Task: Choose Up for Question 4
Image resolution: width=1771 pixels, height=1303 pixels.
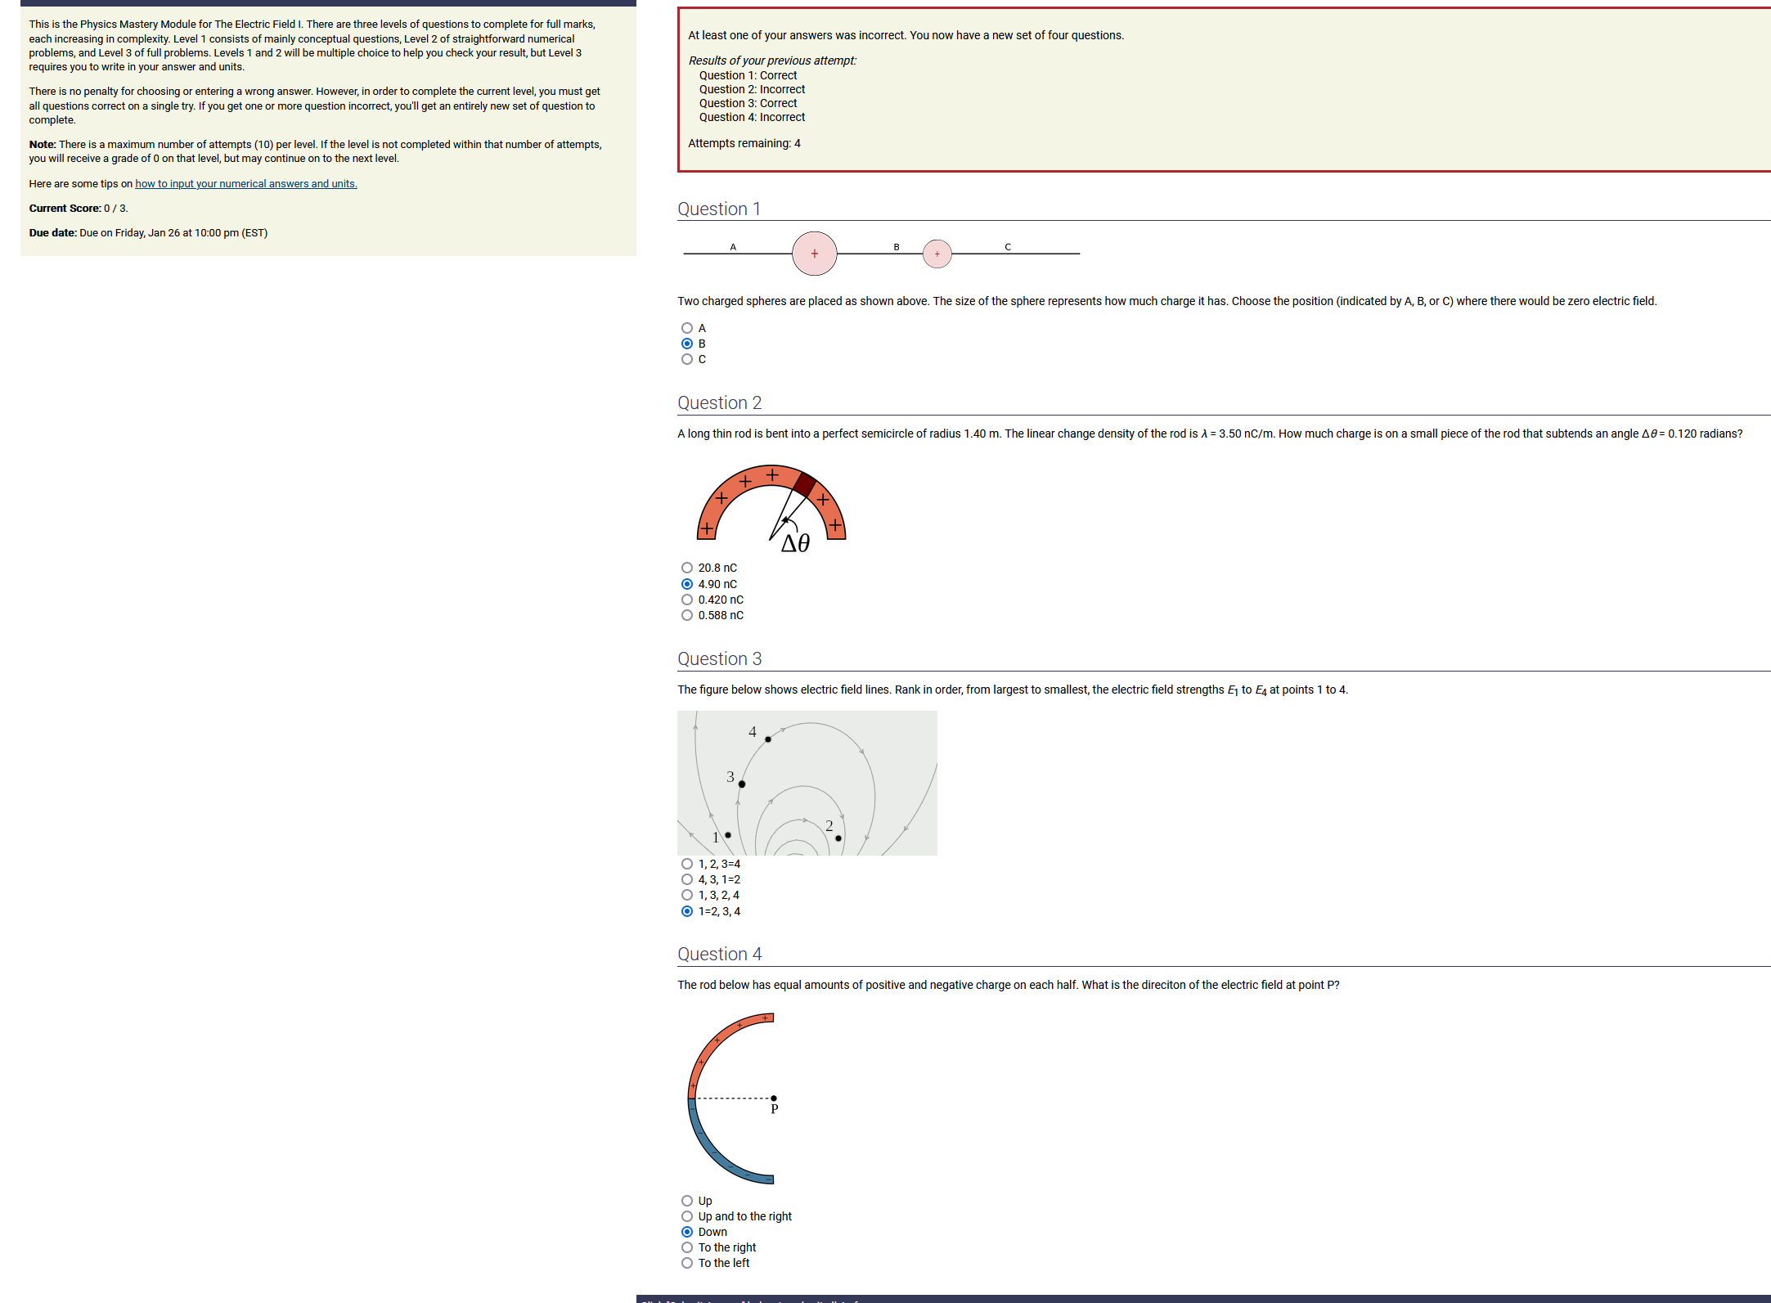Action: click(687, 1201)
